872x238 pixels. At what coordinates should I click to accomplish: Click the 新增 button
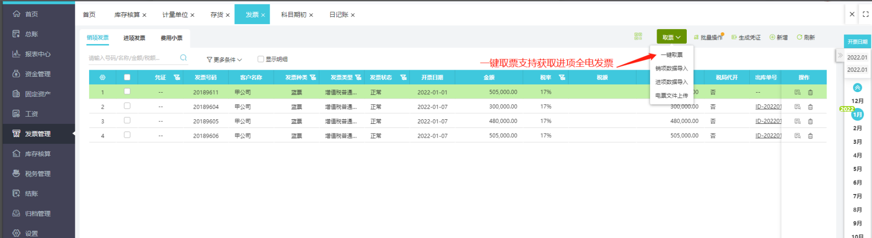(x=778, y=37)
